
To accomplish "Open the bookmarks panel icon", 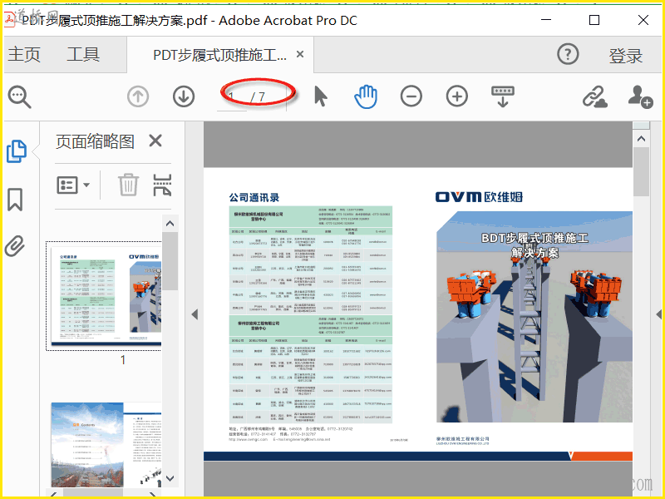I will pyautogui.click(x=15, y=200).
